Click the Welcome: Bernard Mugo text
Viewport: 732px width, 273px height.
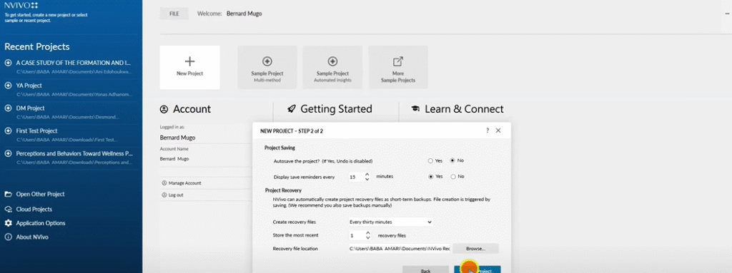[229, 14]
